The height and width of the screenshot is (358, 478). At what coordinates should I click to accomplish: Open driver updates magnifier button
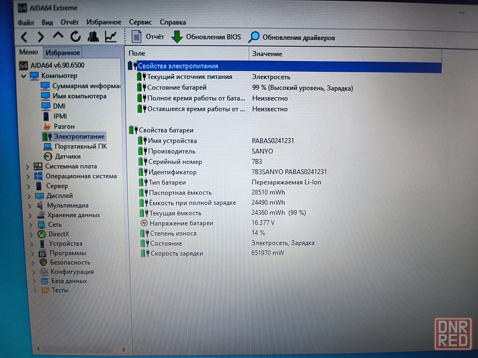pyautogui.click(x=292, y=38)
